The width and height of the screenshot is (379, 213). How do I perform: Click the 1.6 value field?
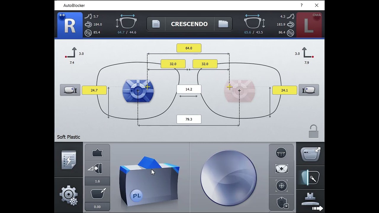97,181
